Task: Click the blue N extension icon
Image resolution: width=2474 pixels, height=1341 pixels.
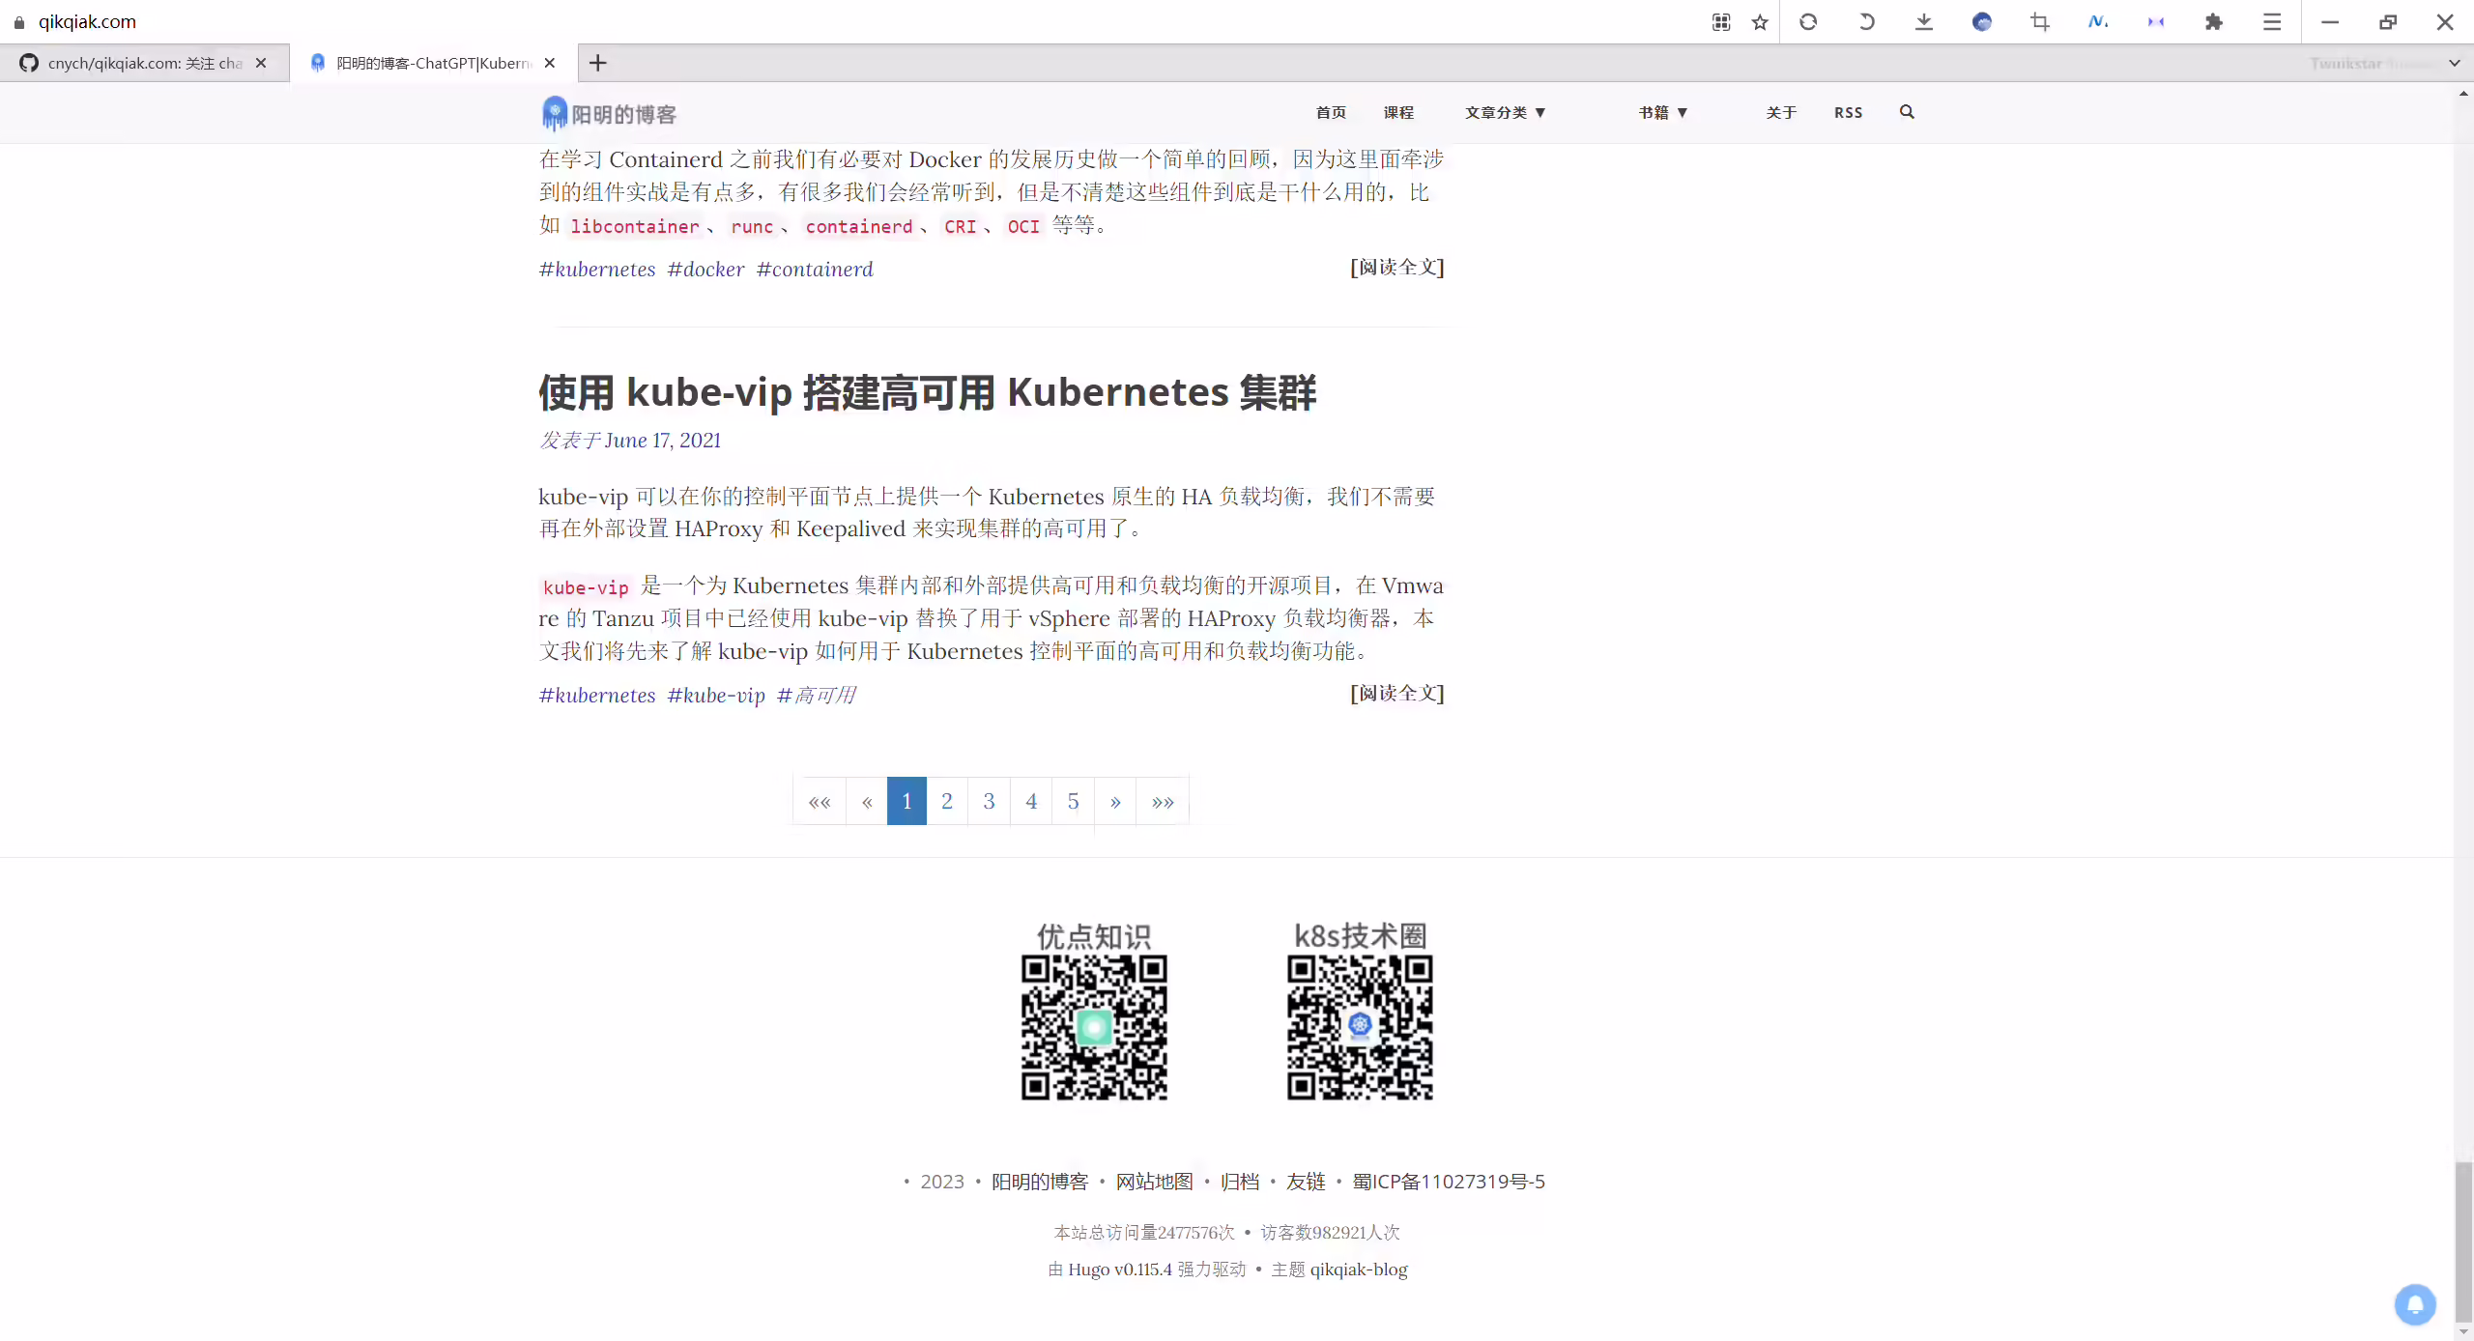Action: click(x=2098, y=22)
